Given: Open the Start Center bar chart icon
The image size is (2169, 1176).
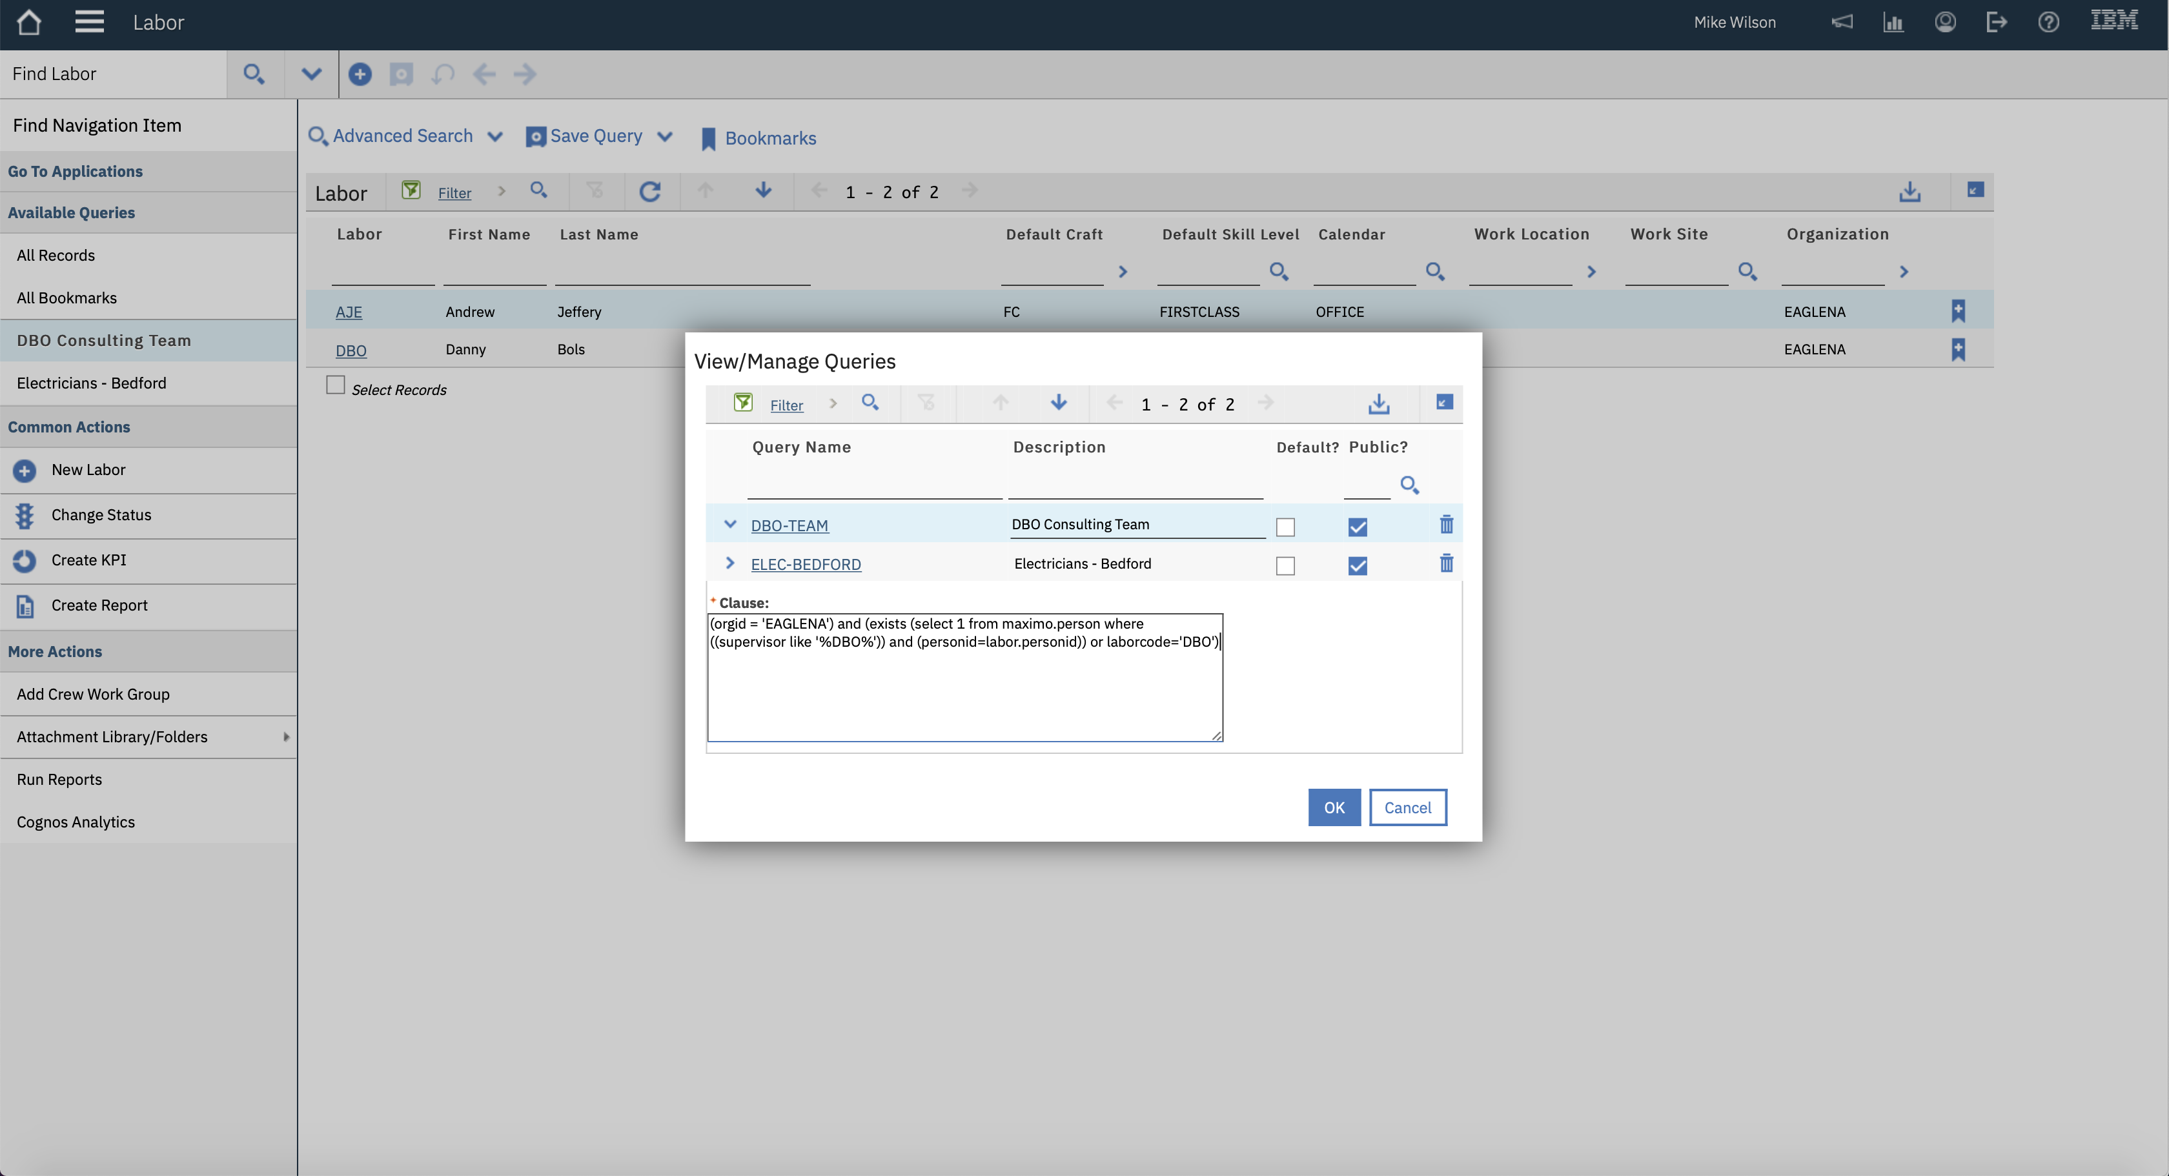Looking at the screenshot, I should pyautogui.click(x=1893, y=22).
